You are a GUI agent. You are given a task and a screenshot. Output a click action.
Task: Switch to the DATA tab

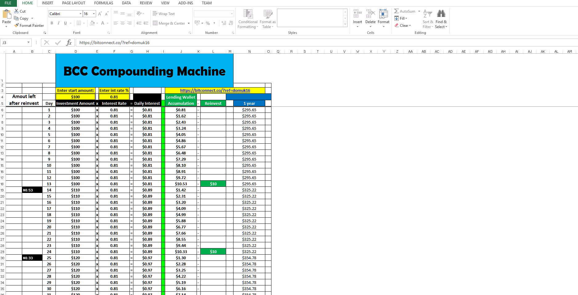(126, 3)
